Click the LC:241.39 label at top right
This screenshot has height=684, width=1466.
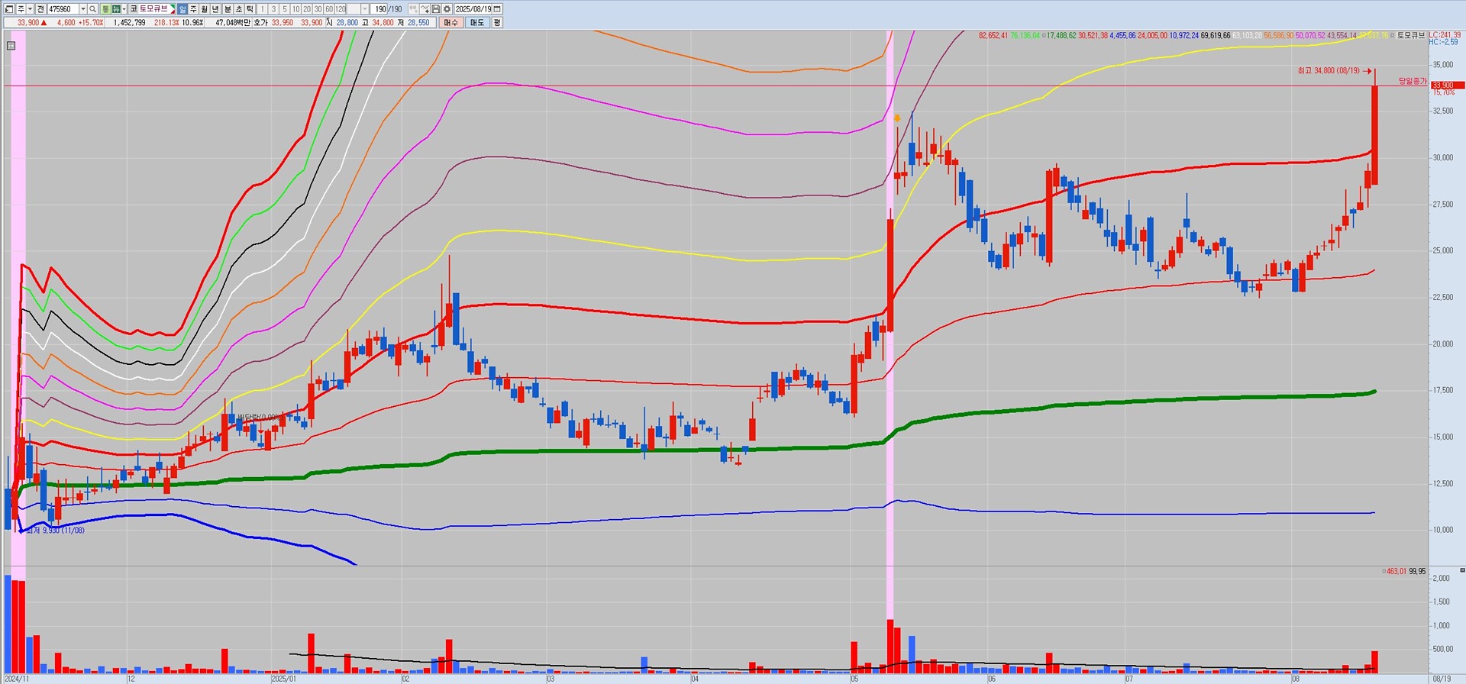pos(1445,35)
